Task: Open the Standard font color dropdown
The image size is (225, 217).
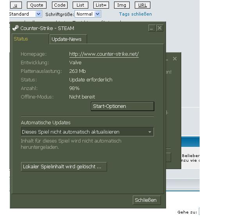Action: [25, 14]
